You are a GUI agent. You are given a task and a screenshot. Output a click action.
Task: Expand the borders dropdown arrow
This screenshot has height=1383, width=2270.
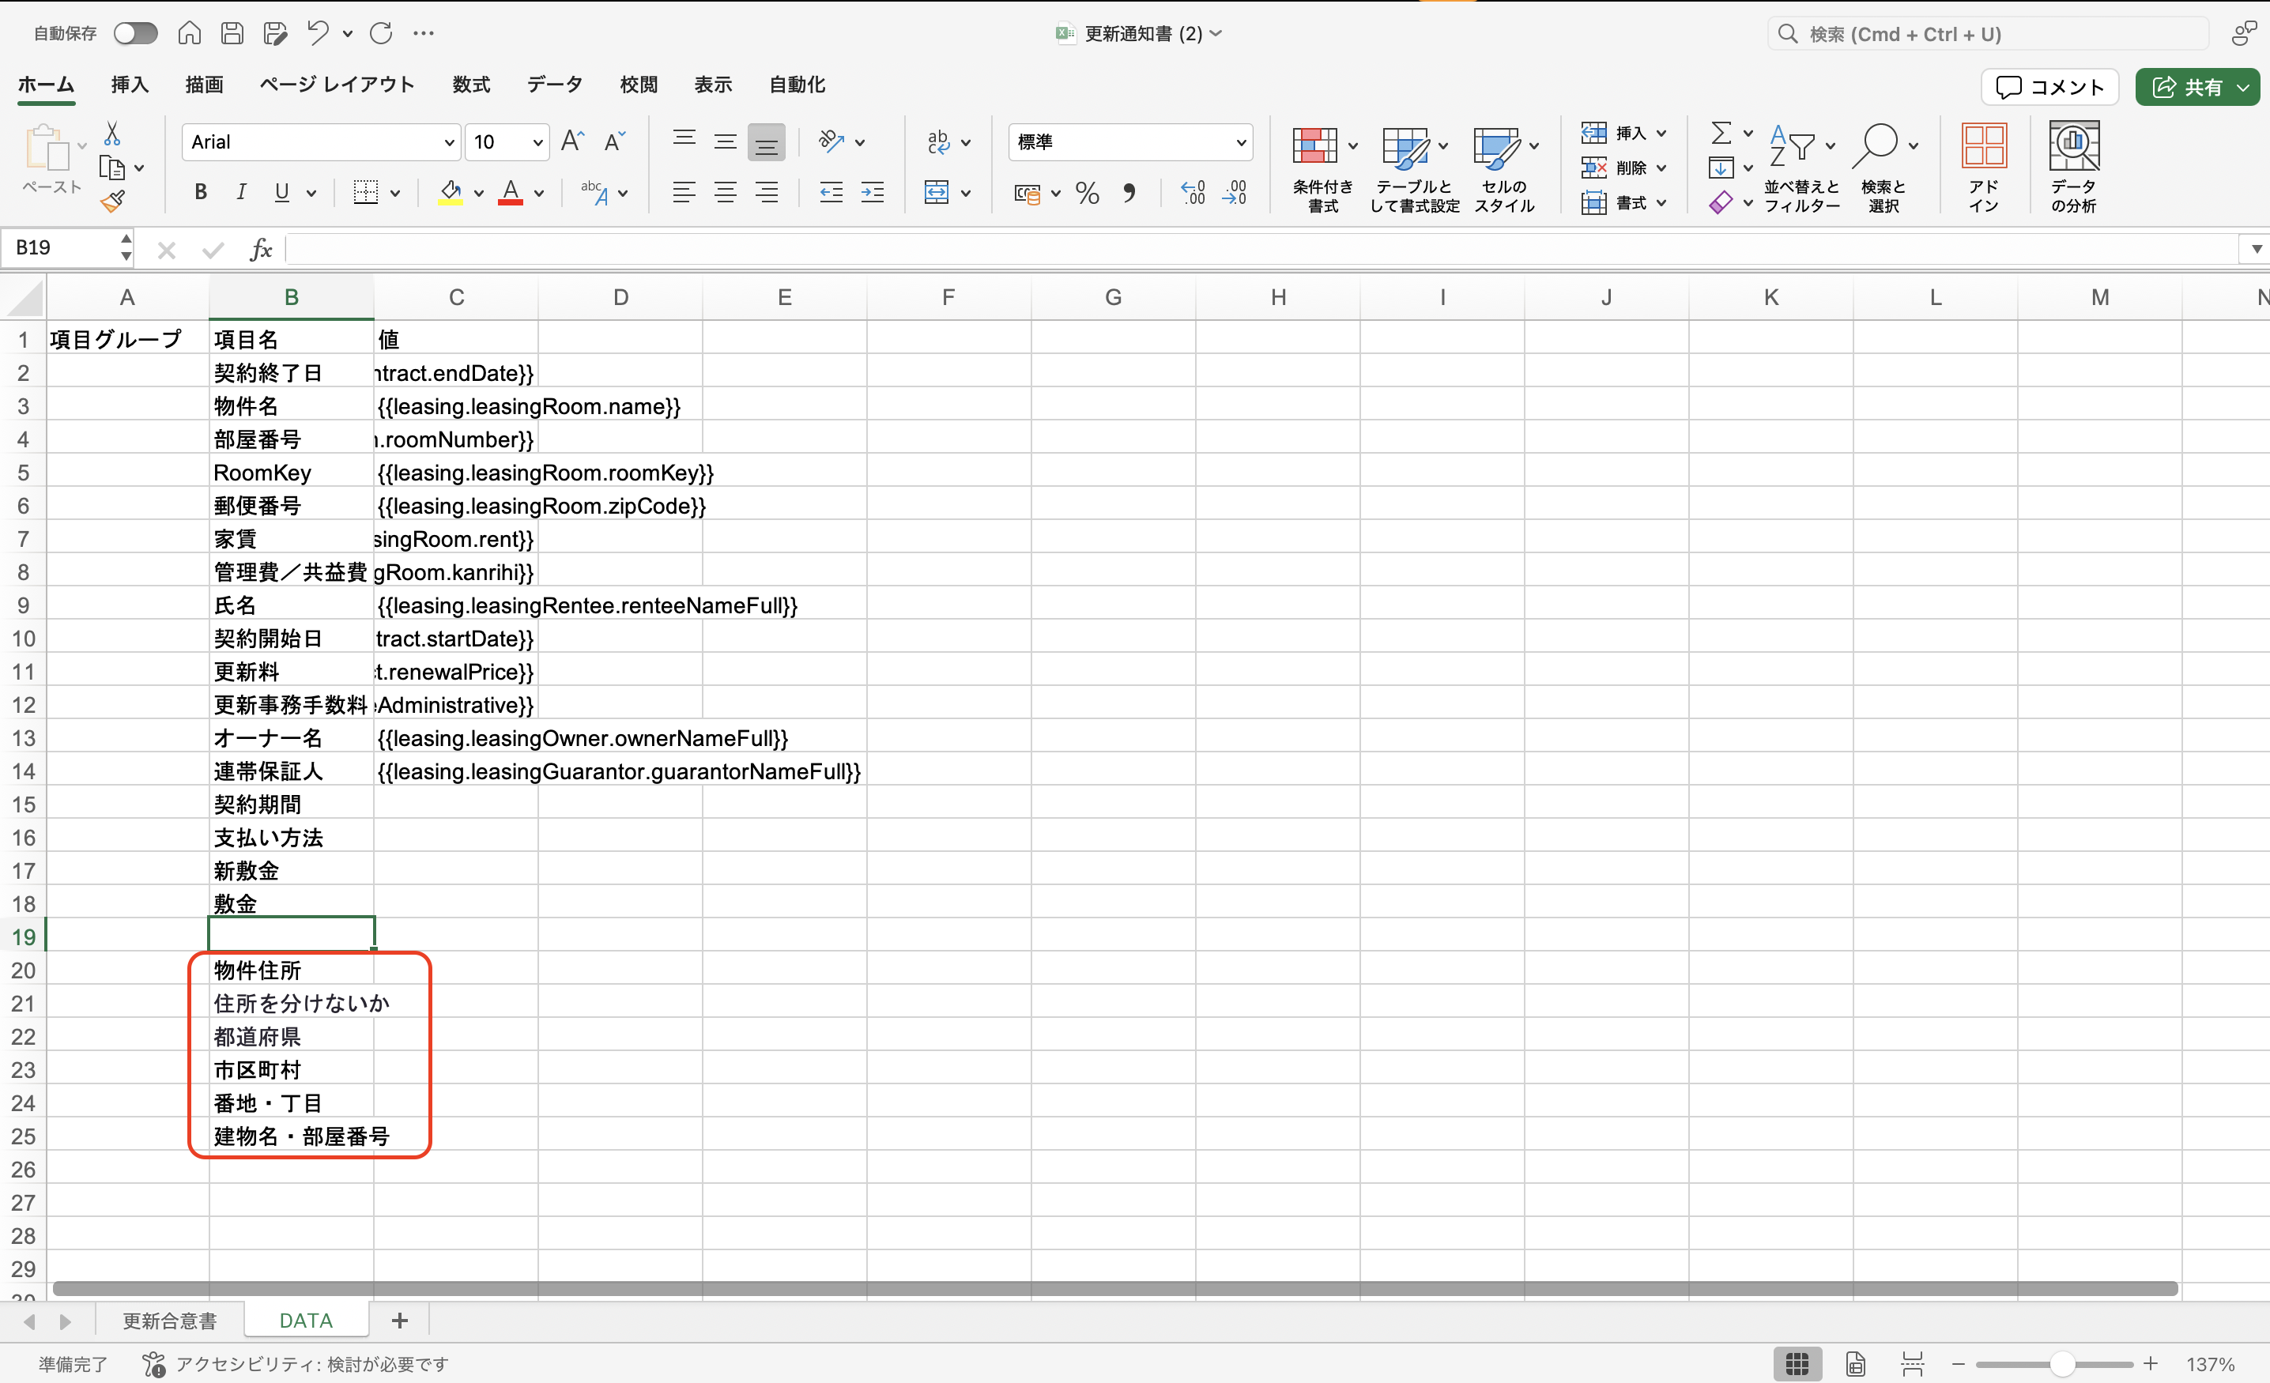[395, 194]
